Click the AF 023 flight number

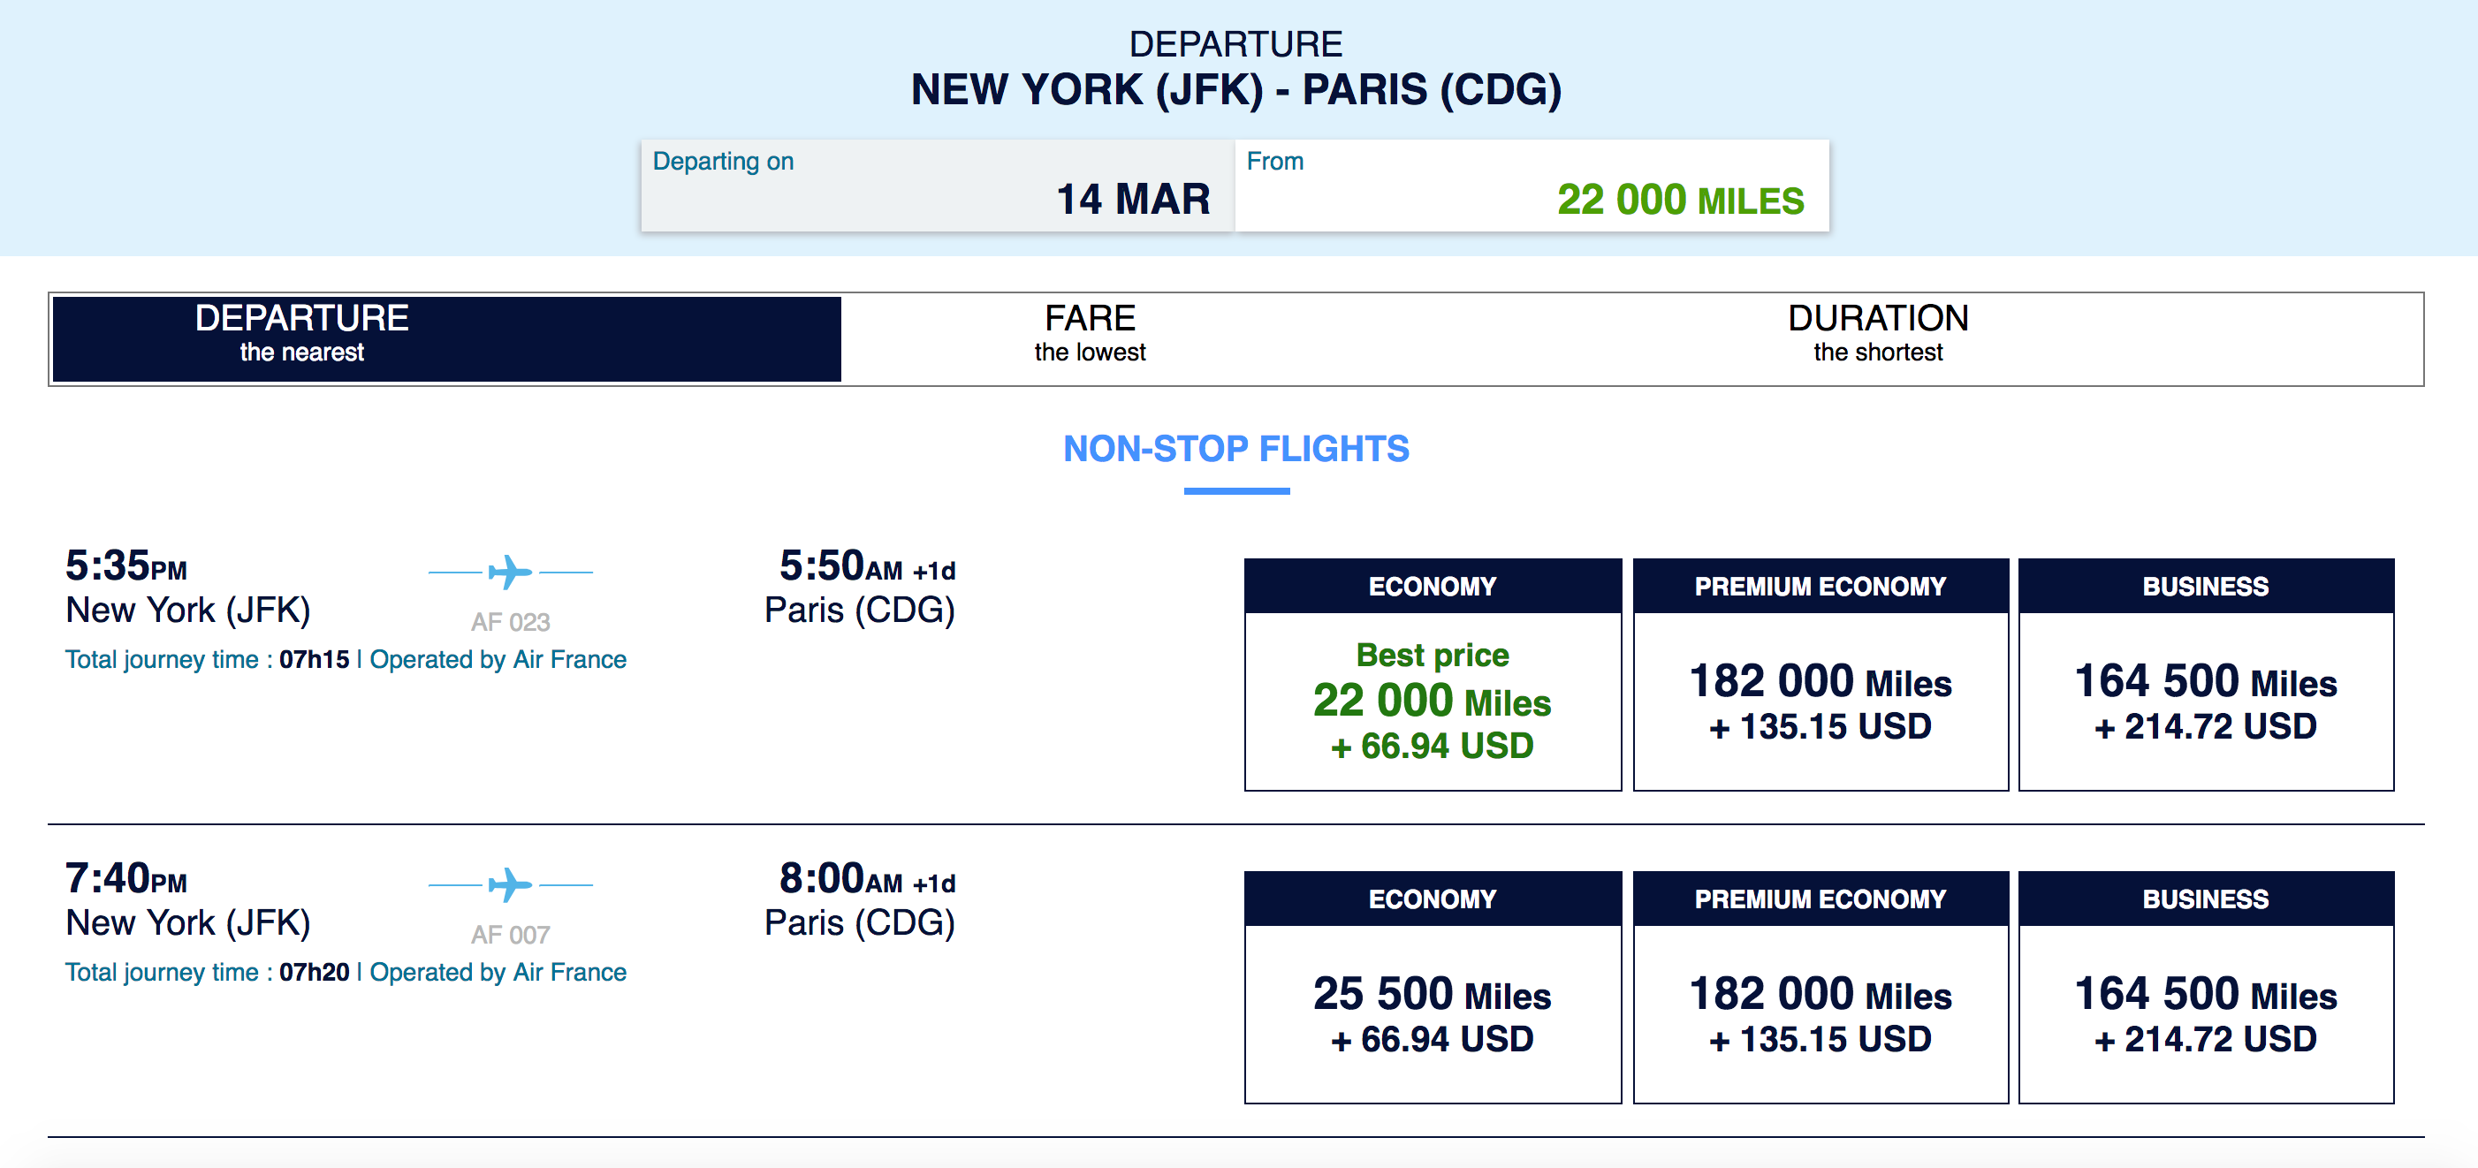click(x=510, y=622)
